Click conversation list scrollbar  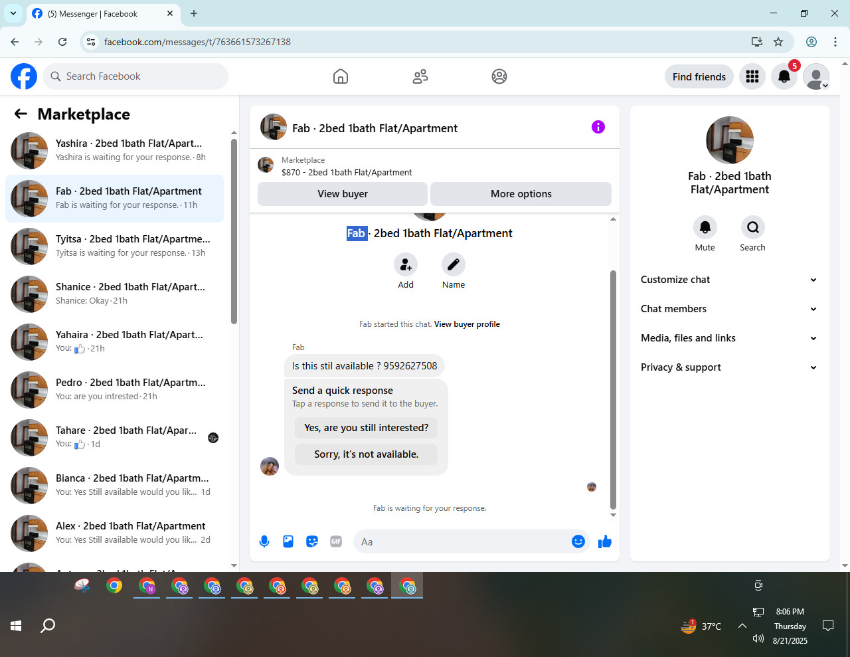234,231
